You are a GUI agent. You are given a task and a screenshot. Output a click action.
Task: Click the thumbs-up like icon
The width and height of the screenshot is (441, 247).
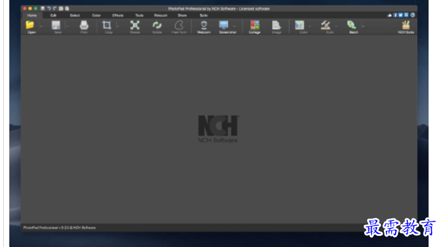389,15
